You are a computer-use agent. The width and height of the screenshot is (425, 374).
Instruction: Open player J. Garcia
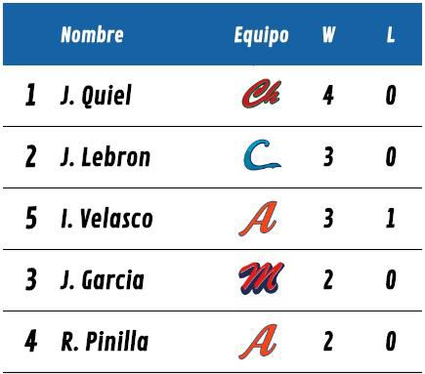[x=102, y=280]
